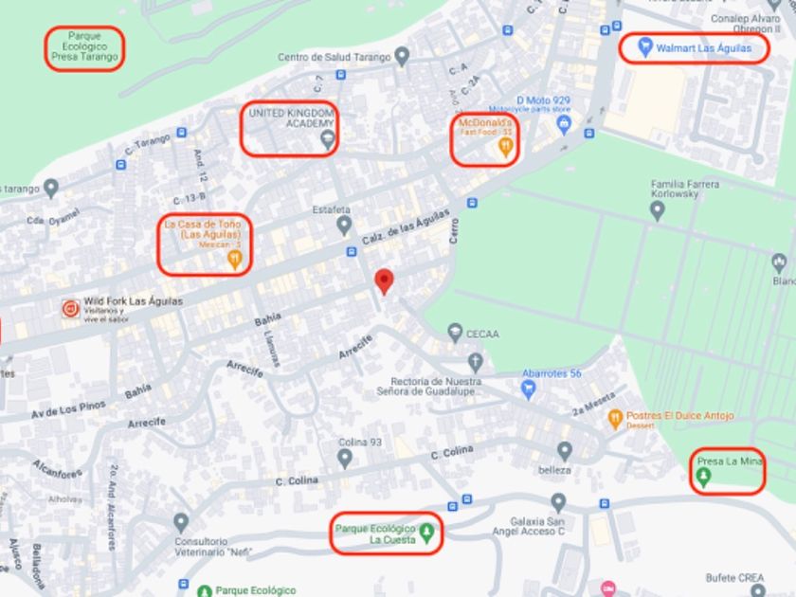
Task: Select the Presa La Mina park pin
Action: click(x=703, y=478)
